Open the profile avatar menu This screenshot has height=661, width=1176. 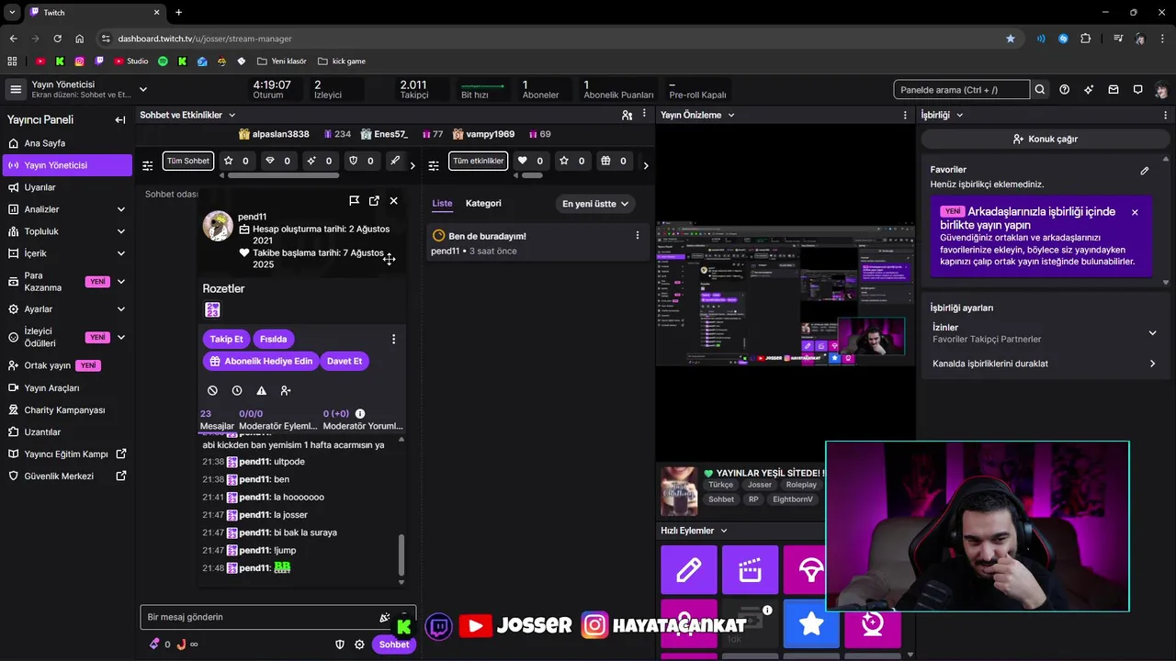pos(1162,90)
